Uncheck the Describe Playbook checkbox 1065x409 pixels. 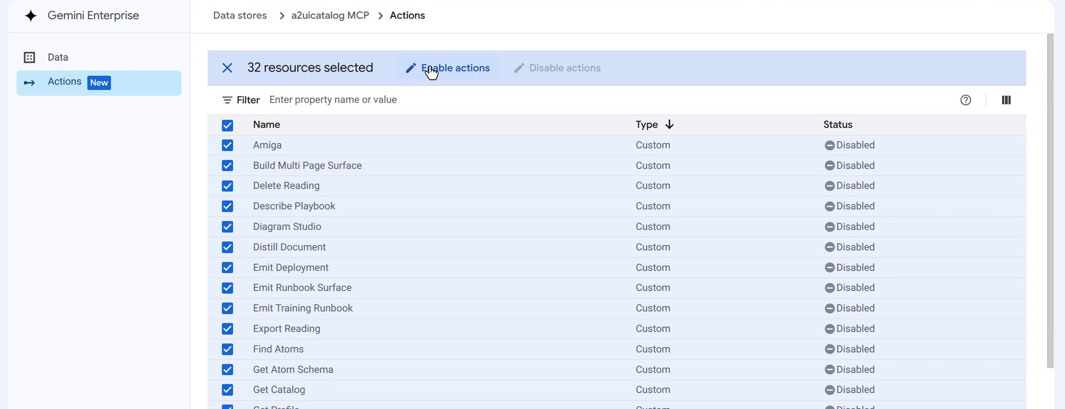tap(227, 206)
